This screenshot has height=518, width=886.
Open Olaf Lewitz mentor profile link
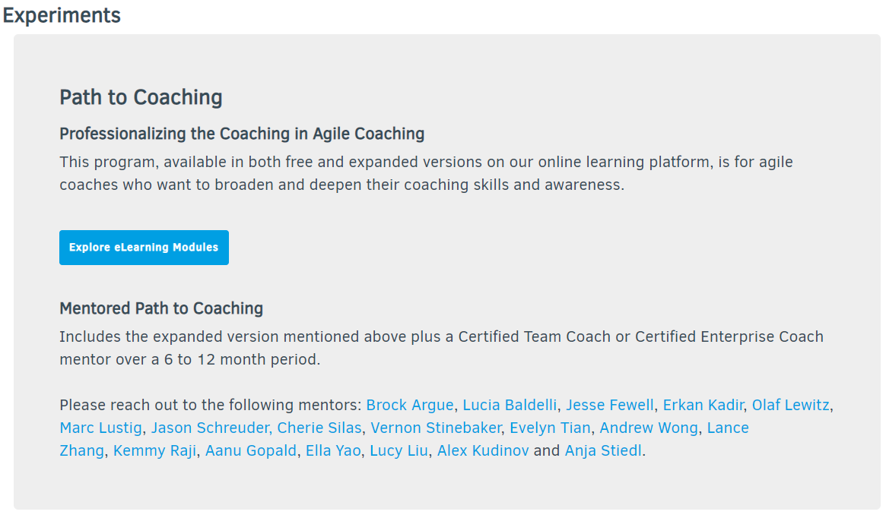click(790, 405)
